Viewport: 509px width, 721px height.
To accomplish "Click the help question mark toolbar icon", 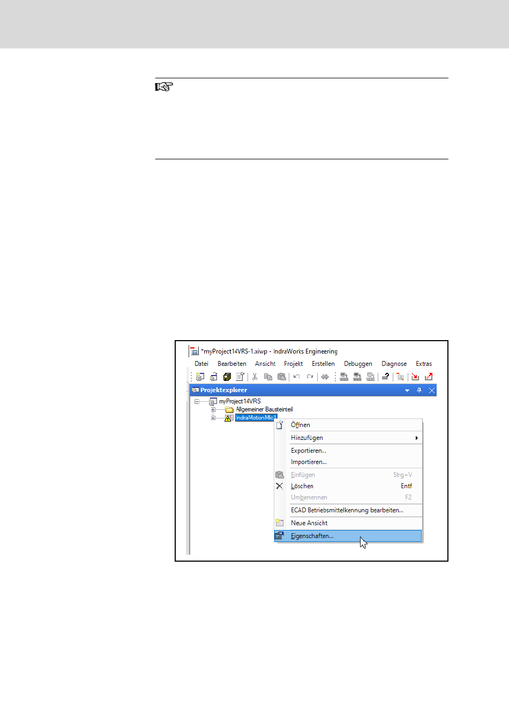I will click(x=385, y=377).
